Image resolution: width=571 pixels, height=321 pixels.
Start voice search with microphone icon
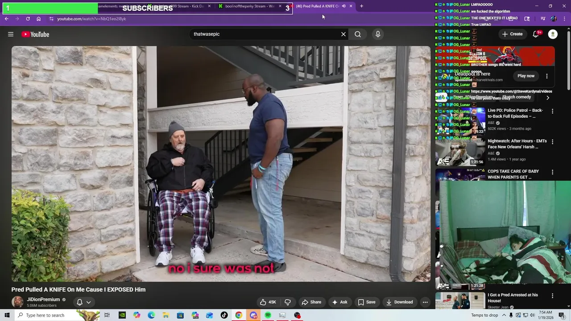pyautogui.click(x=378, y=34)
